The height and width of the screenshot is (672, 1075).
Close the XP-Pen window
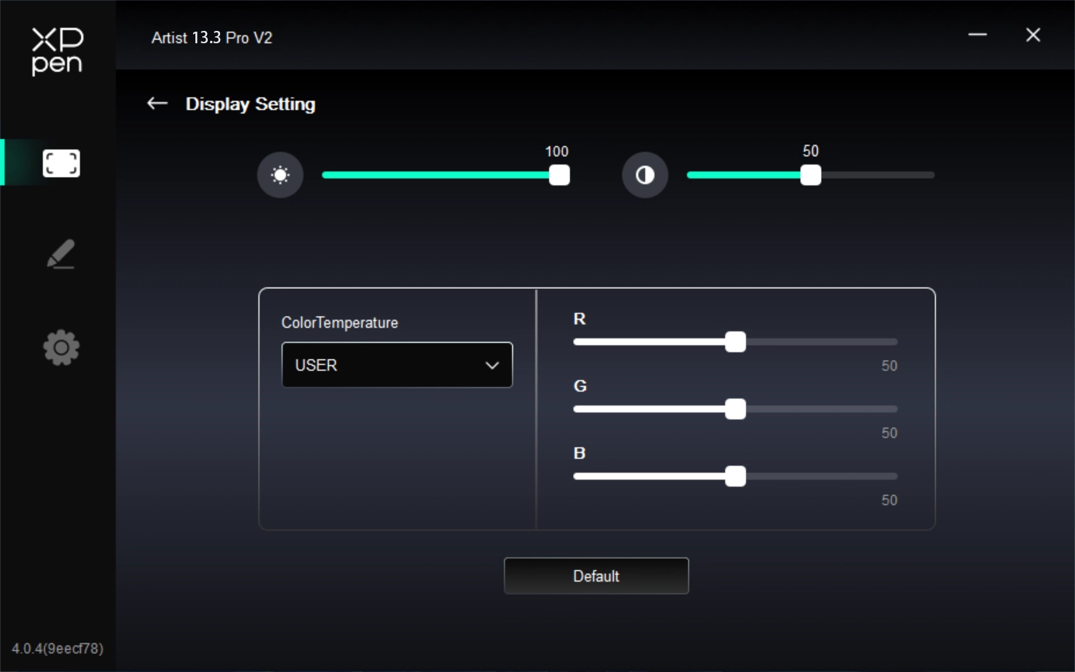tap(1033, 35)
